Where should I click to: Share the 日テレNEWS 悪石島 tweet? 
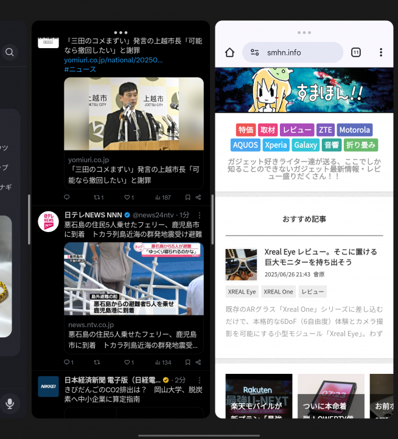(198, 362)
